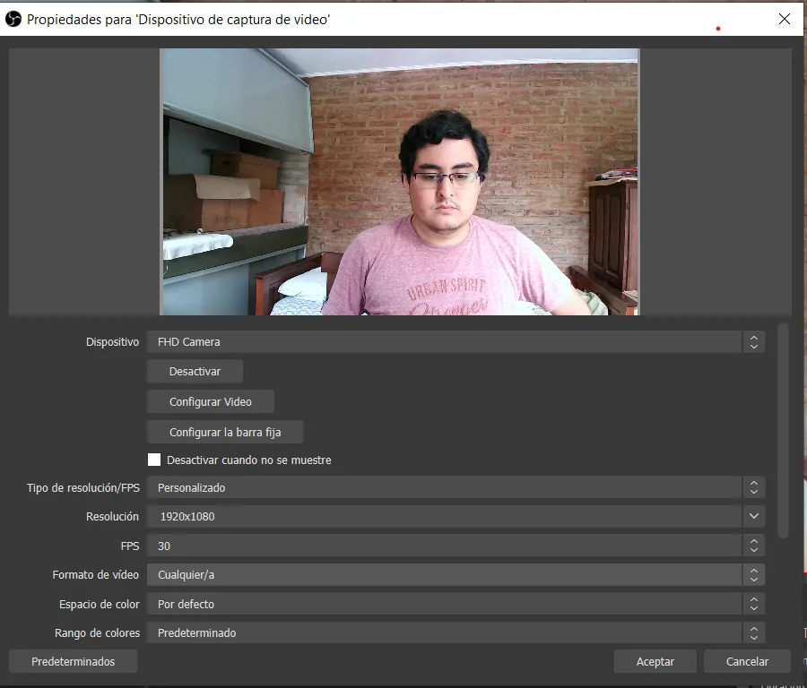Click the arrows beside Personalizado

[x=754, y=487]
